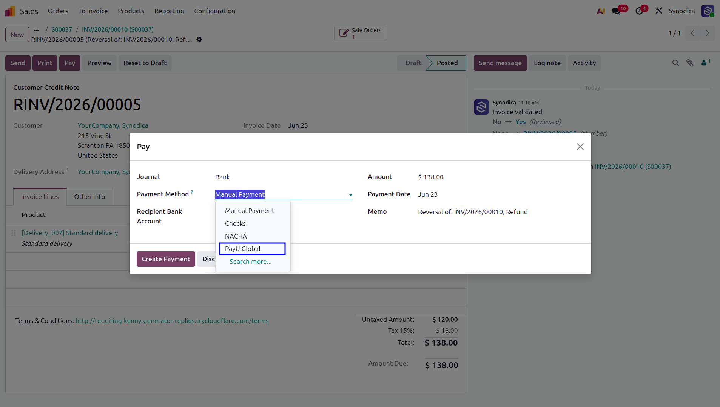Click Search more... in the dropdown
This screenshot has width=720, height=407.
click(x=250, y=262)
